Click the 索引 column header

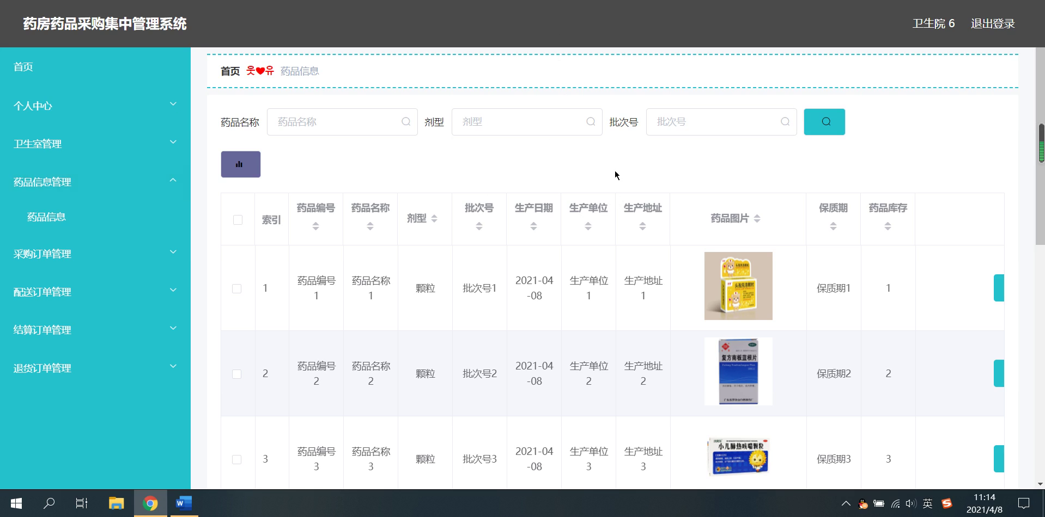271,220
